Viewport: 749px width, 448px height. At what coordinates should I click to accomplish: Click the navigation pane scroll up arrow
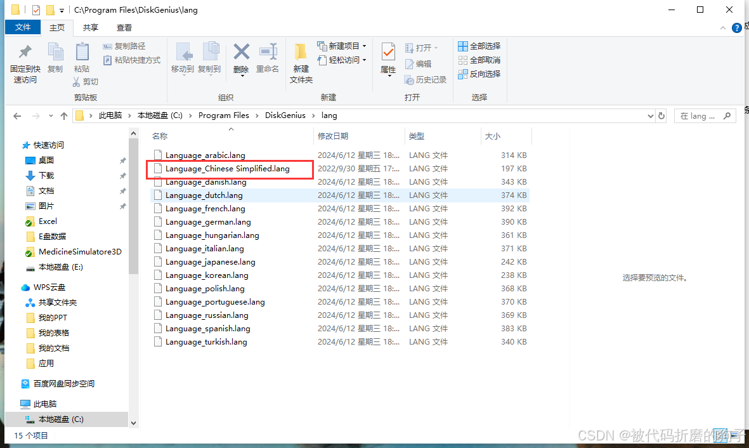coord(133,133)
